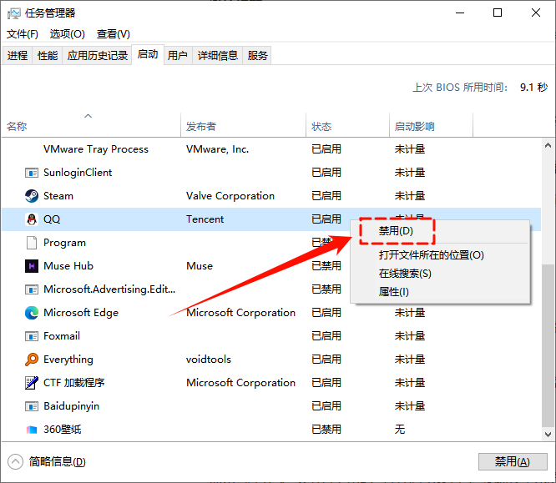This screenshot has width=556, height=483.
Task: Click Valve Corporation publisher cell
Action: 230,196
